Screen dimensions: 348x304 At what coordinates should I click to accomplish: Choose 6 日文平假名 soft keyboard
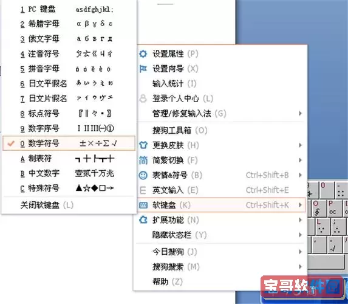point(69,83)
